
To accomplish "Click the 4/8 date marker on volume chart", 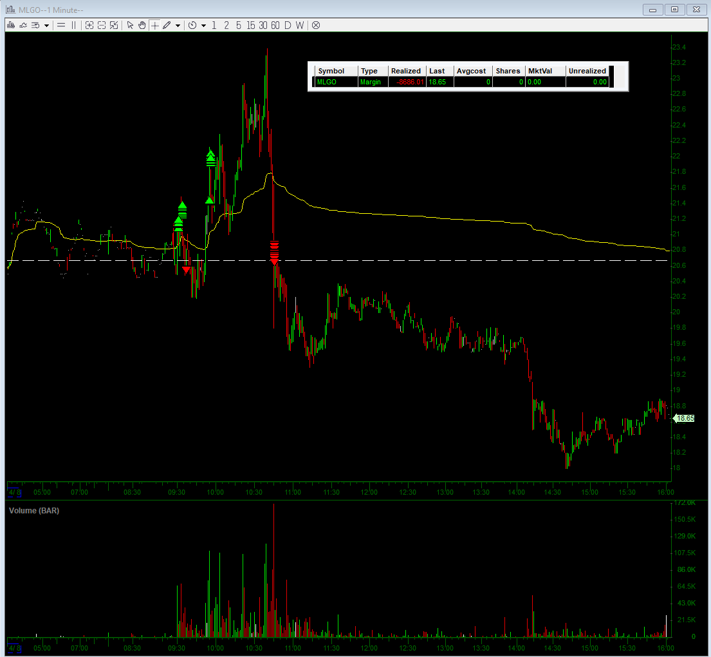I will point(14,648).
